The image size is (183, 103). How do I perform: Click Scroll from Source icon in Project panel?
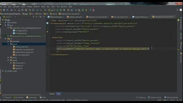34,17
